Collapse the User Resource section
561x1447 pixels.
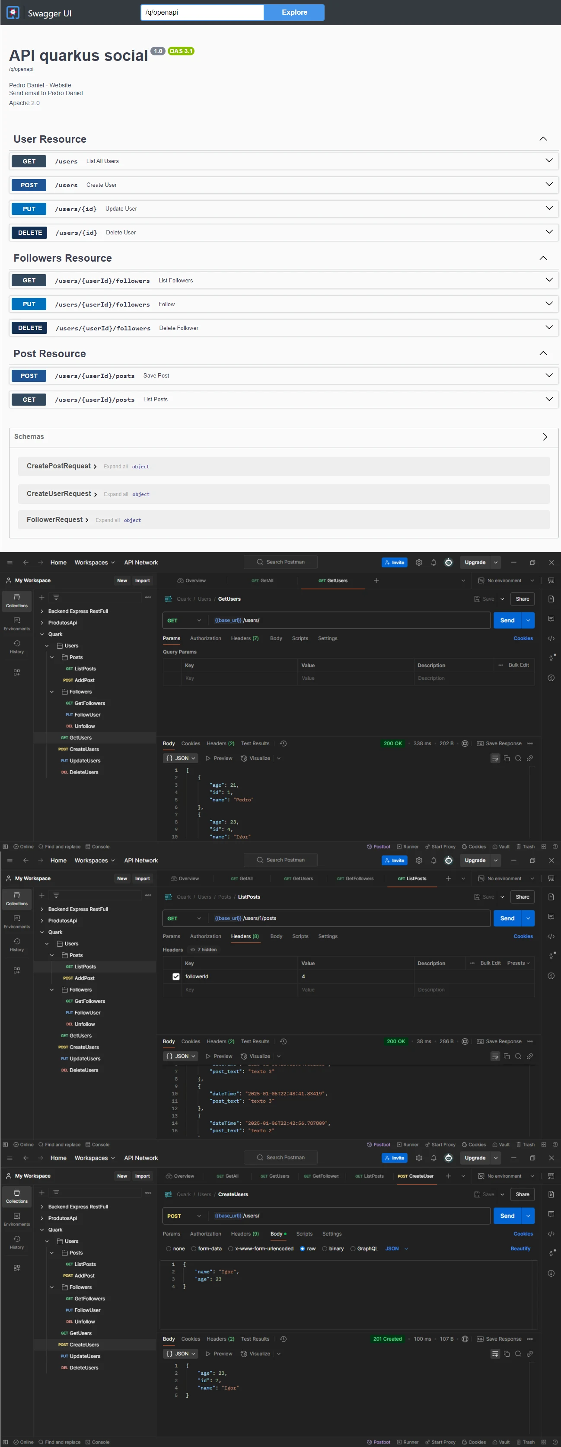click(542, 139)
